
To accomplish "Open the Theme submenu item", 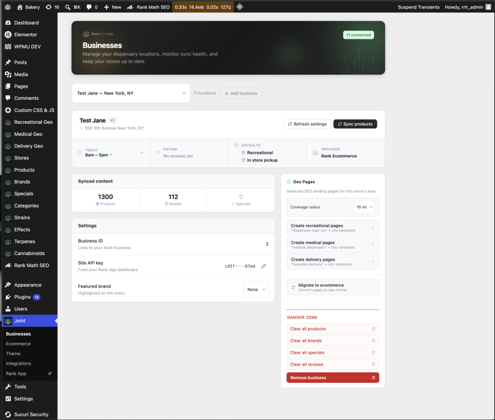I will [13, 354].
